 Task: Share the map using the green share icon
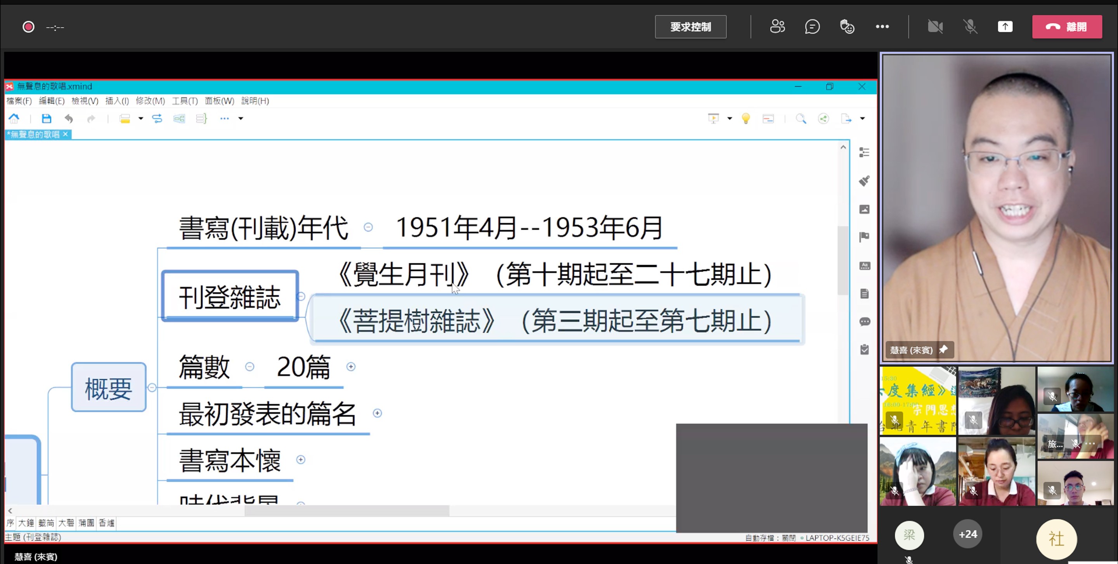823,118
